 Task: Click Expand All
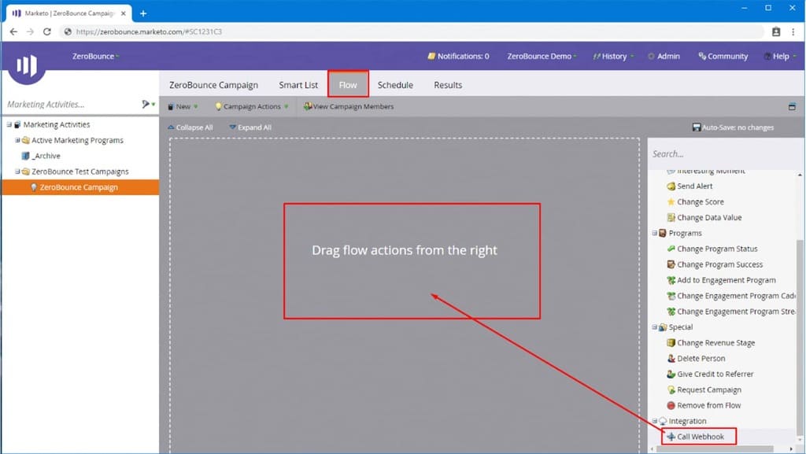pos(250,127)
